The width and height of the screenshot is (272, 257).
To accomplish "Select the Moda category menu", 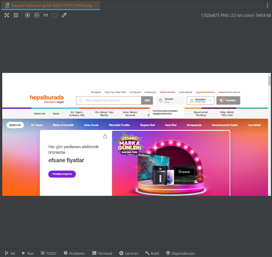I will (56, 114).
